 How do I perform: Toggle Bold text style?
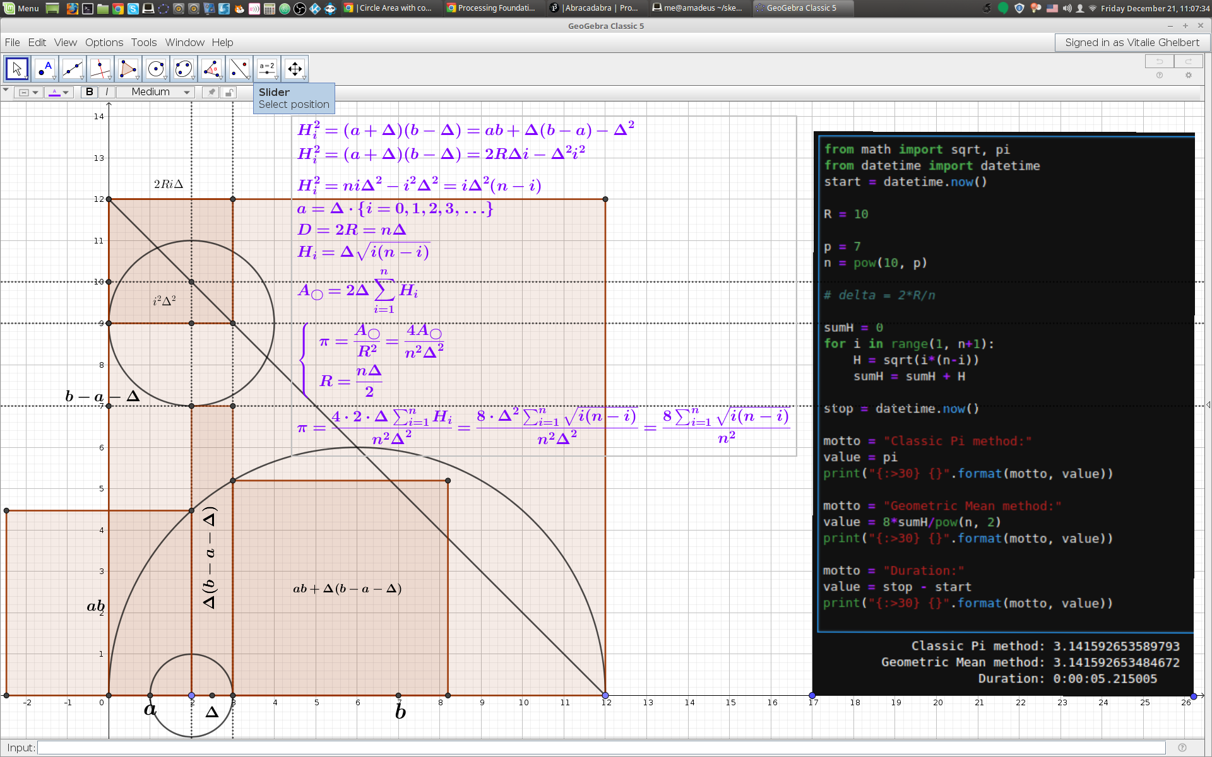click(x=90, y=92)
